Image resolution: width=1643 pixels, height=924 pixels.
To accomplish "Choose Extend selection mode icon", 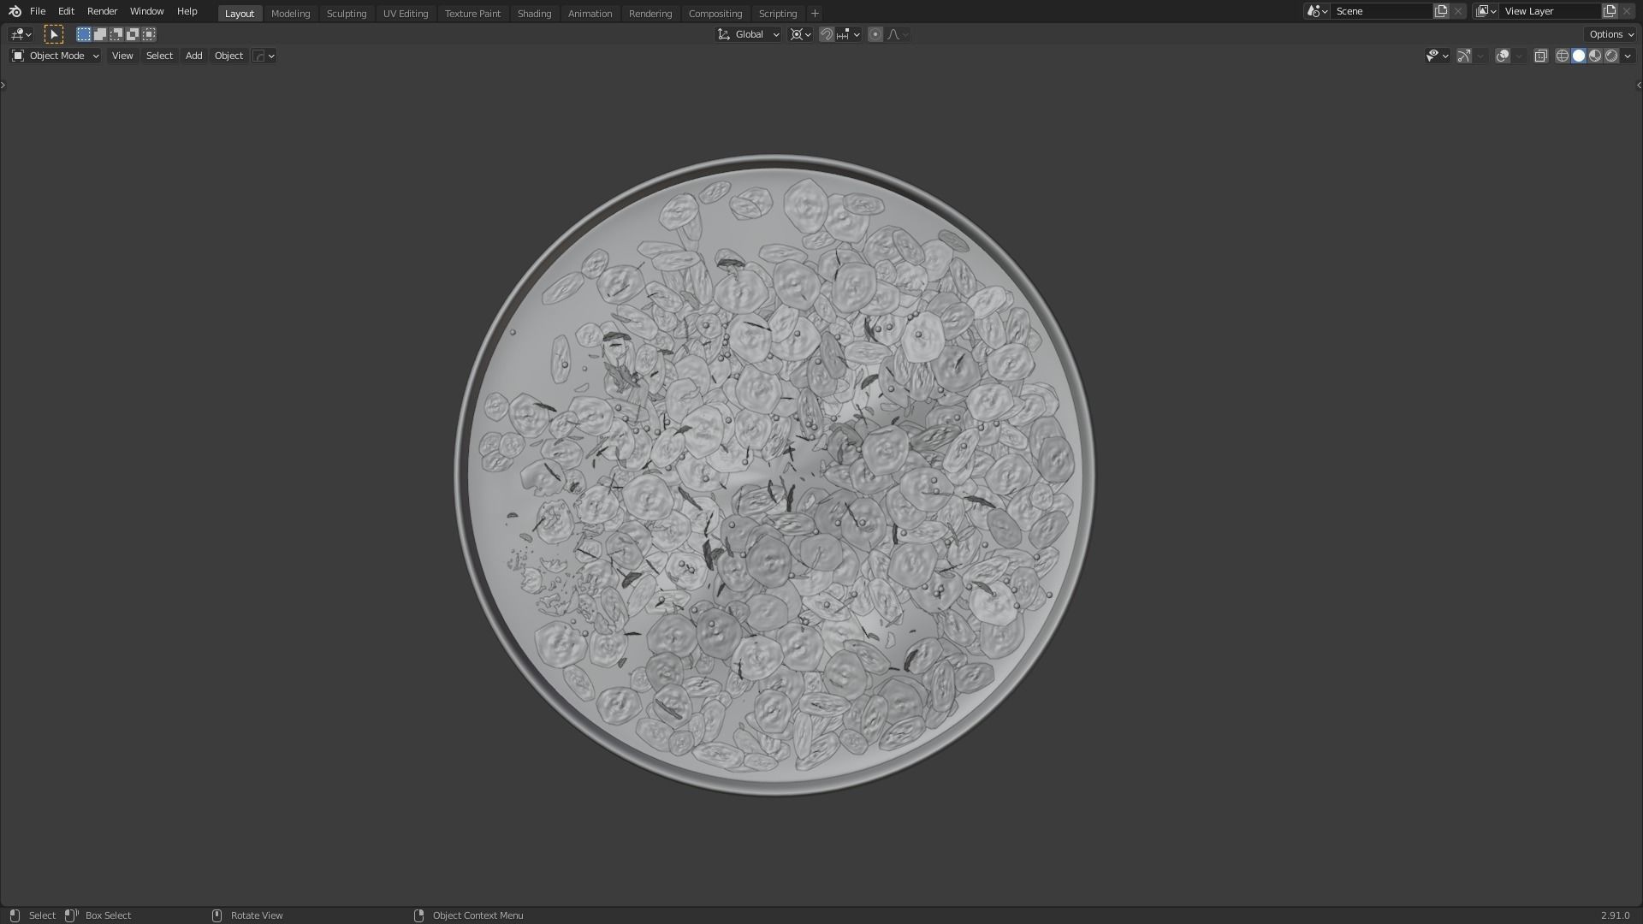I will (x=100, y=34).
